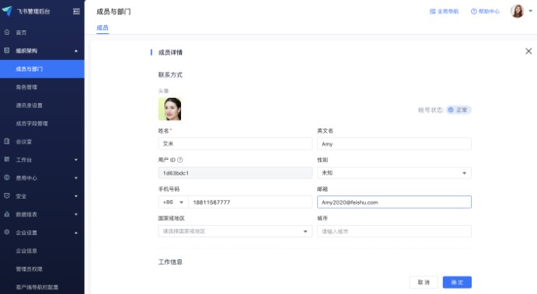Open the 国家或地区 dropdown
Screen dimensions: 537x294
click(235, 231)
